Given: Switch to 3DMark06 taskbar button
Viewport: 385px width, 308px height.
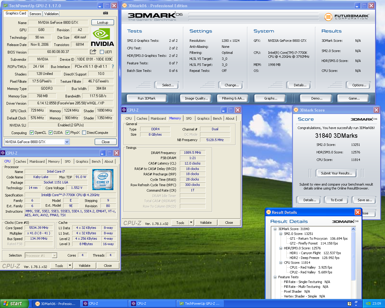Looking at the screenshot, I should click(x=56, y=304).
